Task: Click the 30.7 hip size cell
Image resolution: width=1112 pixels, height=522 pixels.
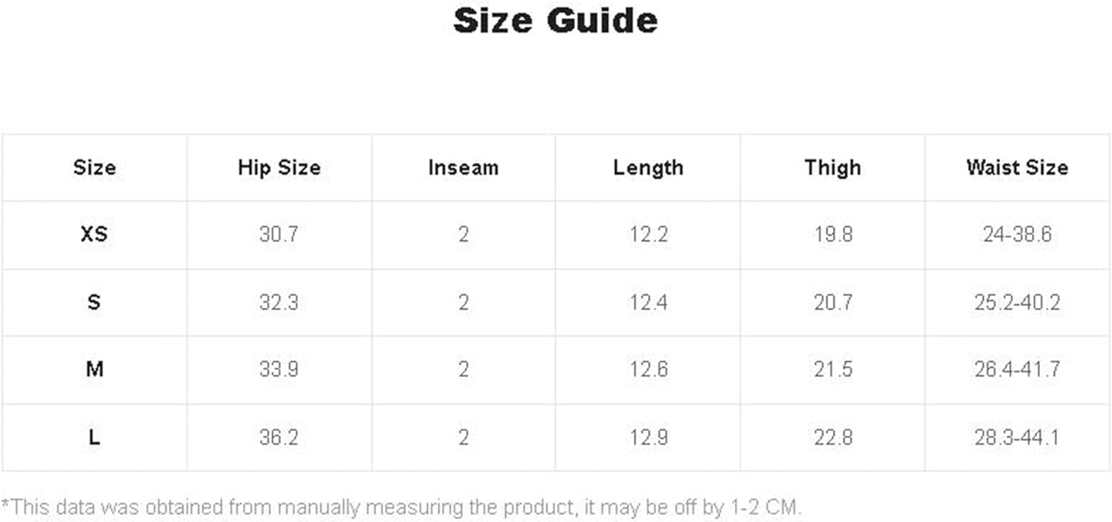Action: 279,235
